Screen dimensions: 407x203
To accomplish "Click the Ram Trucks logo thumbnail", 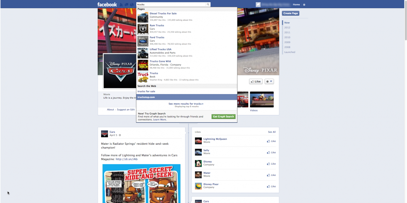I will coord(143,29).
